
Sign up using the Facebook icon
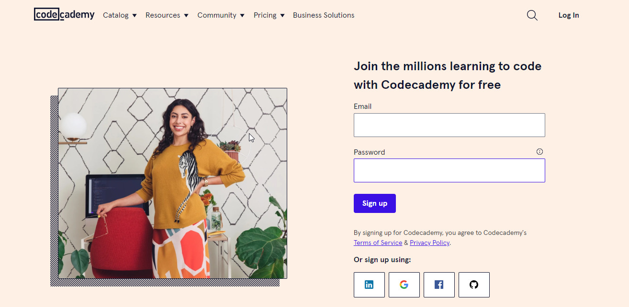(439, 285)
